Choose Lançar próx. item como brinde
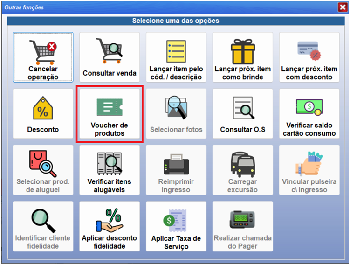Viewport: 350px width, 265px height. click(x=242, y=57)
